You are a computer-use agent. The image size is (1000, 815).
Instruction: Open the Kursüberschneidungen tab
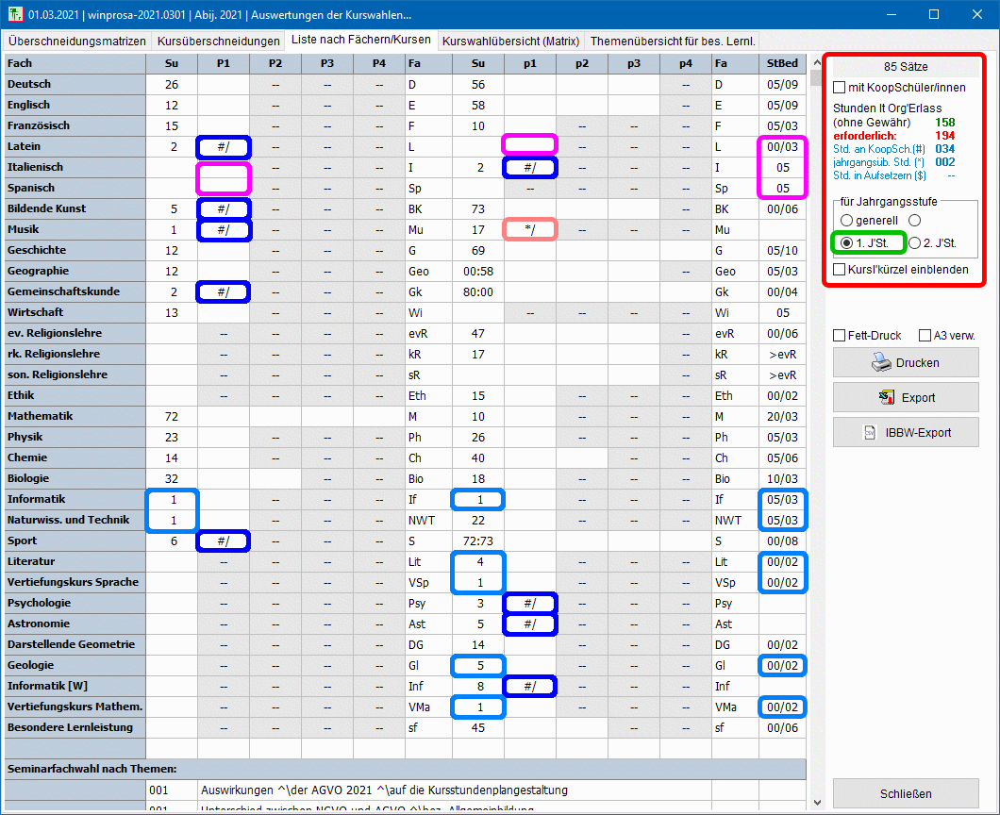point(219,42)
